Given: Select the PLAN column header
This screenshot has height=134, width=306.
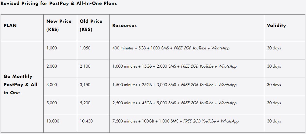Looking at the screenshot, I should 10,25.
